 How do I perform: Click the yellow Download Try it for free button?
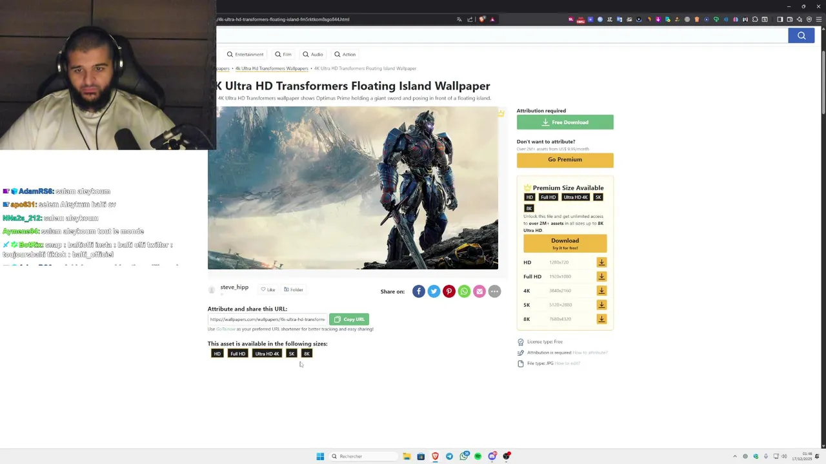pos(565,243)
